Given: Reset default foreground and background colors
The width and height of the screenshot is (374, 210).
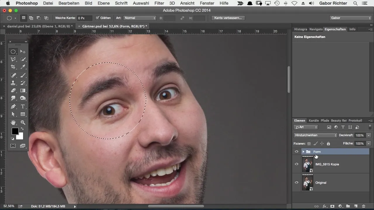Looking at the screenshot, I should tap(13, 139).
